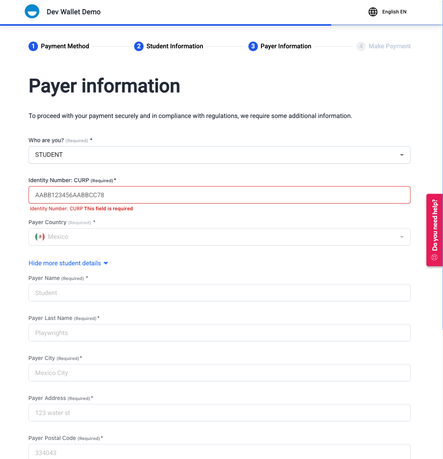Click the globe language icon
443x459 pixels.
tap(373, 12)
